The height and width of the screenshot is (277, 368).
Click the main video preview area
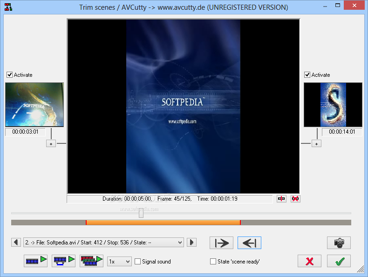click(183, 106)
